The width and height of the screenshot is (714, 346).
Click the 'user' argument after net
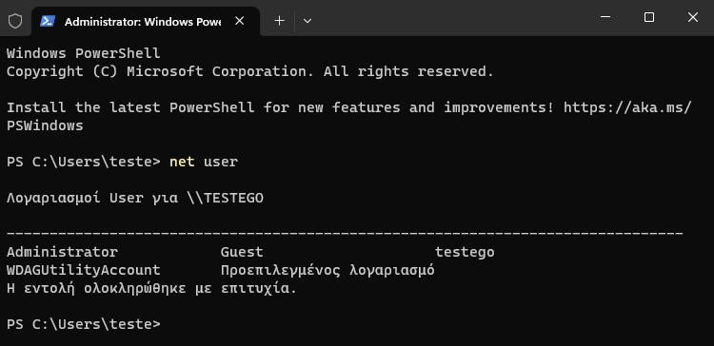coord(221,162)
